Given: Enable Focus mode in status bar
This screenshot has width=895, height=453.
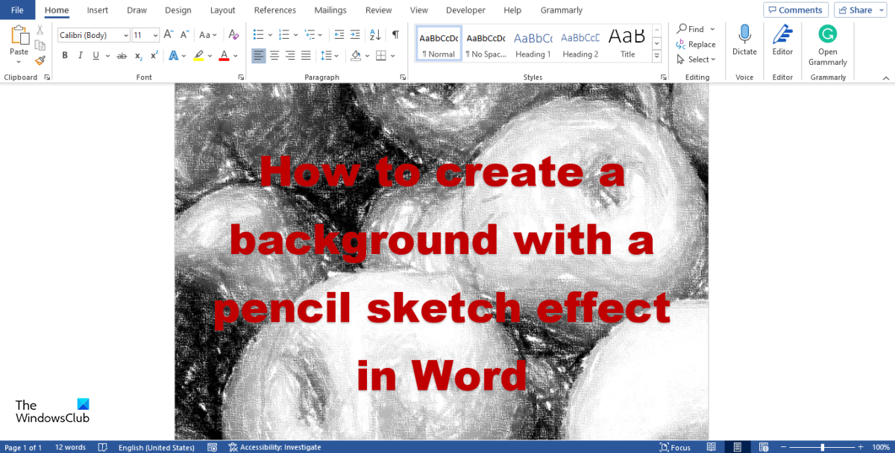Looking at the screenshot, I should 676,447.
